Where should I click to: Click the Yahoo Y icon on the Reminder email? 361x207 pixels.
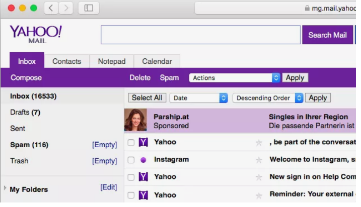(x=143, y=195)
